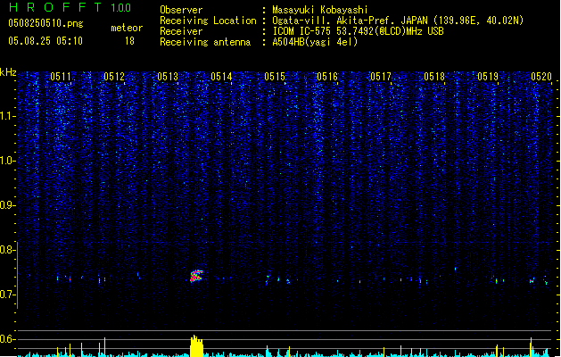The image size is (561, 357).
Task: Click the kHz axis unit label
Action: pos(8,72)
